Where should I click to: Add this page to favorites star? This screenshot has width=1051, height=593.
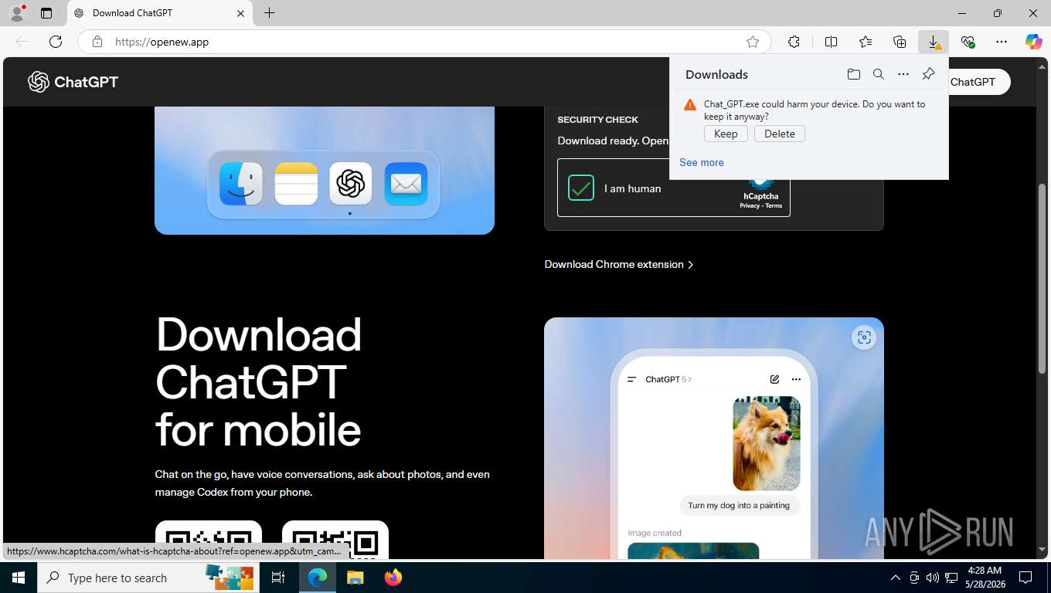[753, 42]
